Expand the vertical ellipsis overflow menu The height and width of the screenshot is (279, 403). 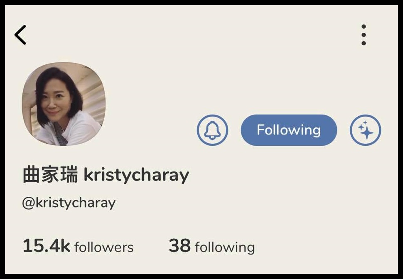(x=364, y=35)
